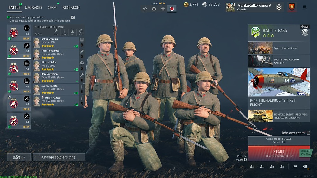Screen dimensions: 317x178
Task: Enable the Join any team checkbox
Action: click(308, 133)
